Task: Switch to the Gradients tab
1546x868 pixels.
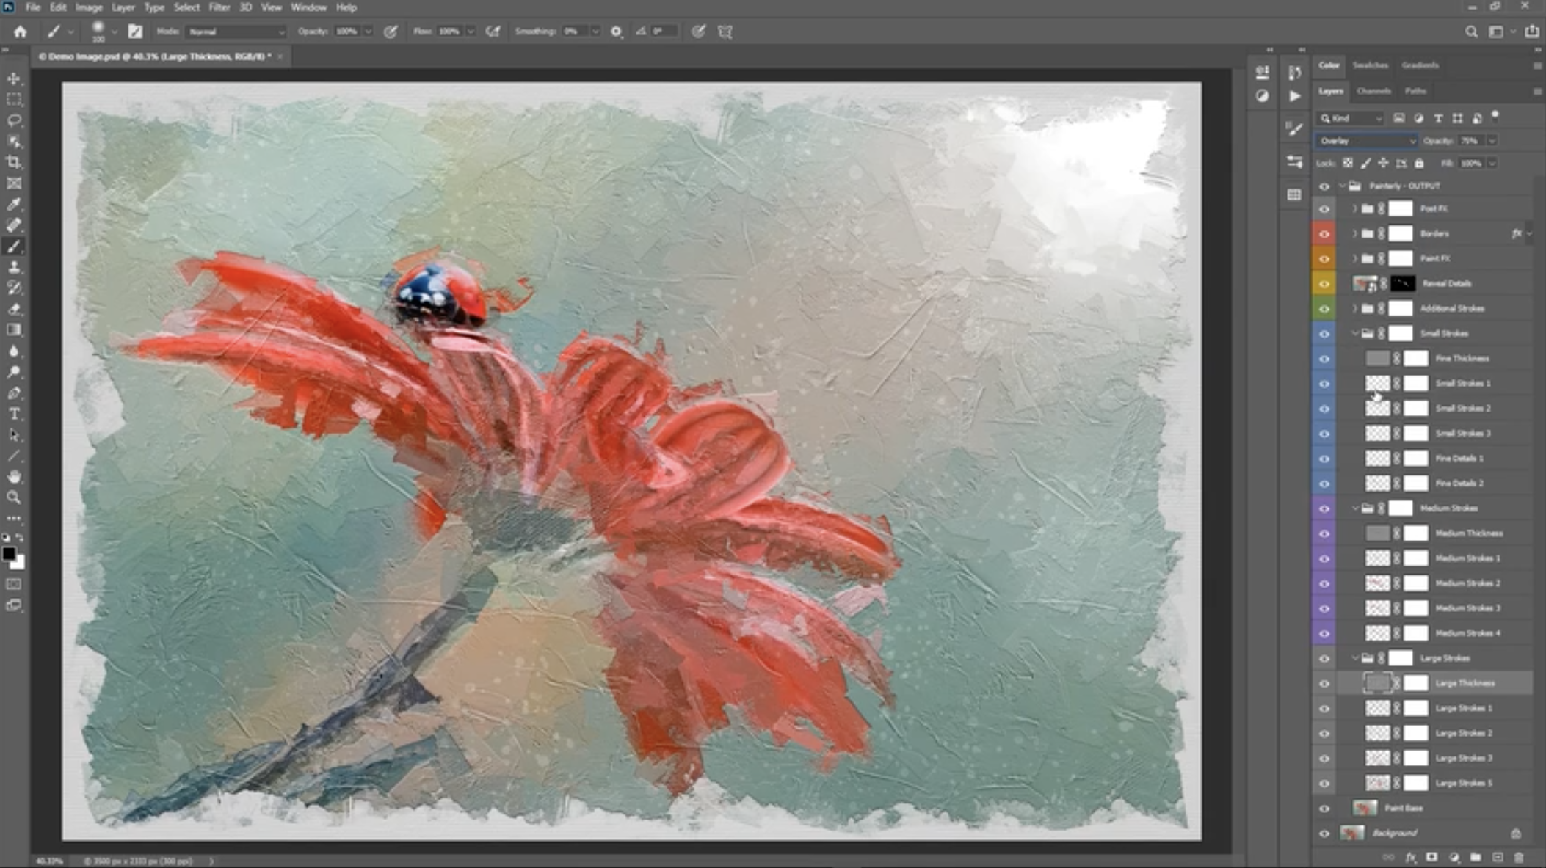Action: pos(1420,65)
